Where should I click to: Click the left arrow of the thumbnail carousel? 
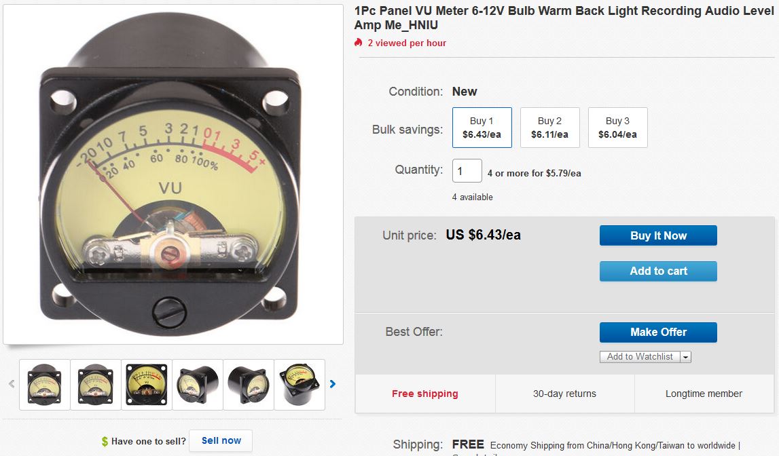[12, 384]
